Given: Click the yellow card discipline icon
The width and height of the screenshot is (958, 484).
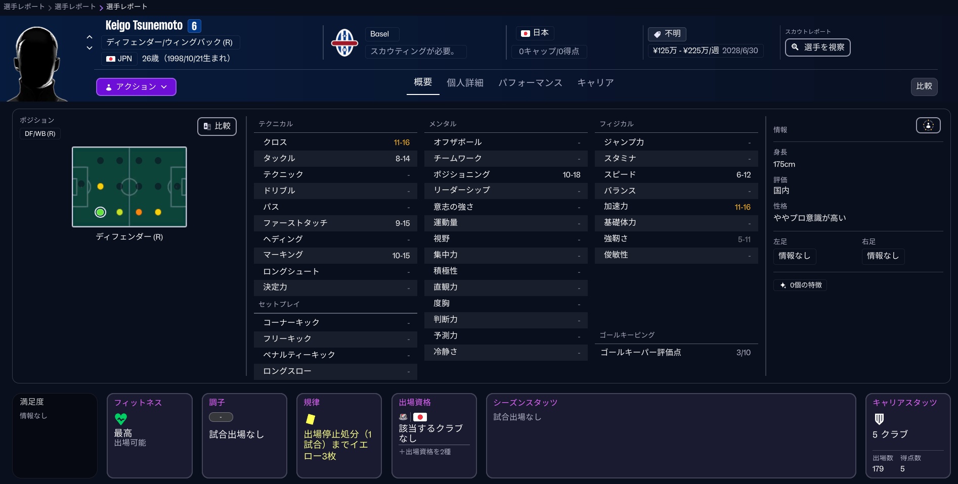Looking at the screenshot, I should (311, 419).
